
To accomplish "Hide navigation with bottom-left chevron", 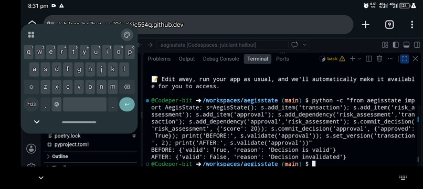I will (41, 177).
